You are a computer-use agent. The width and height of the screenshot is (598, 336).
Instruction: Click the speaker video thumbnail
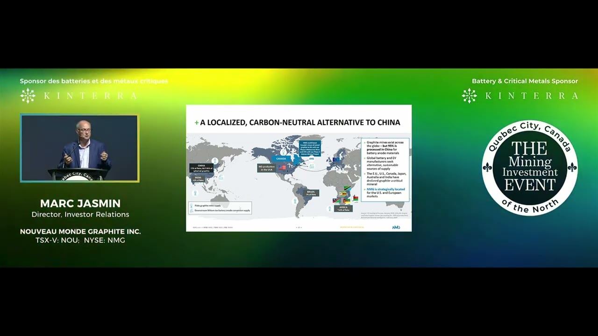pyautogui.click(x=79, y=148)
